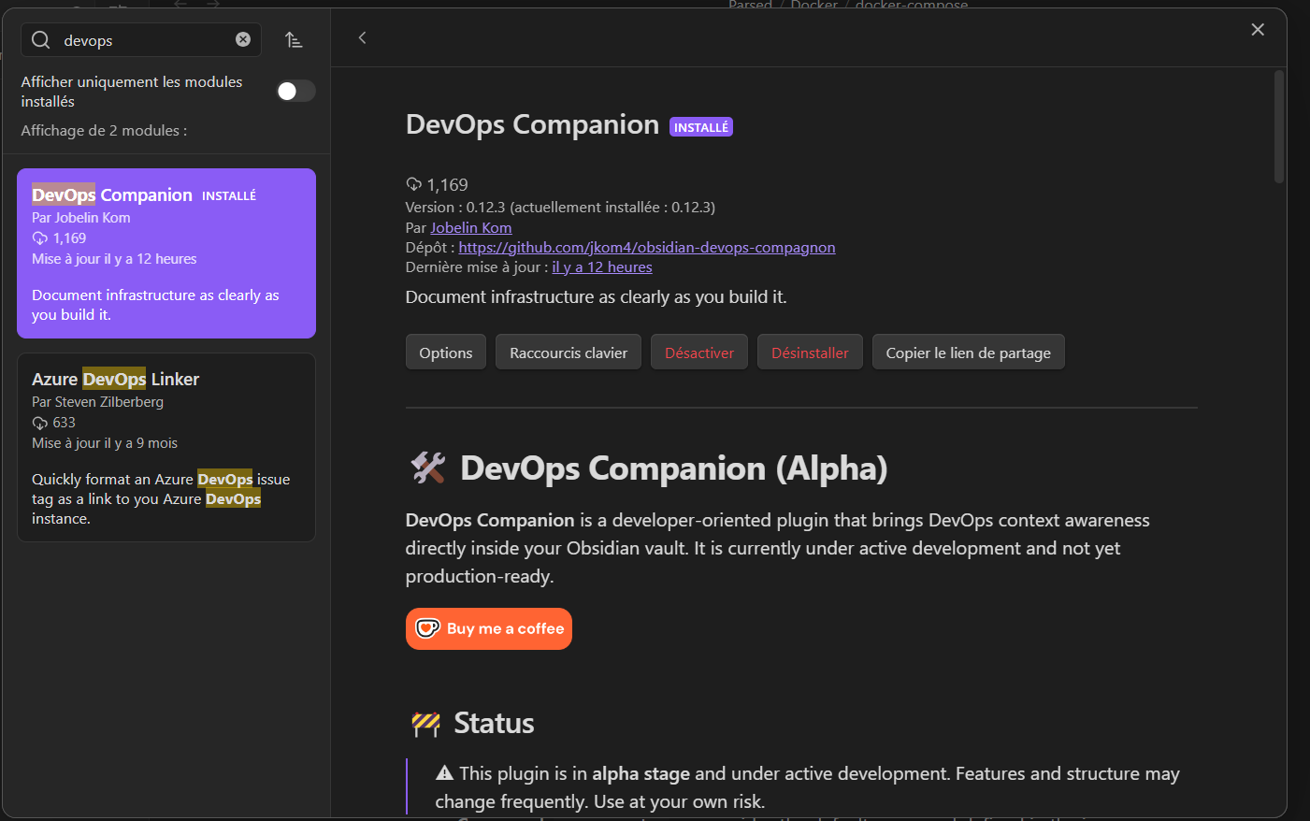Go back using the left chevron arrow
1310x821 pixels.
(363, 37)
